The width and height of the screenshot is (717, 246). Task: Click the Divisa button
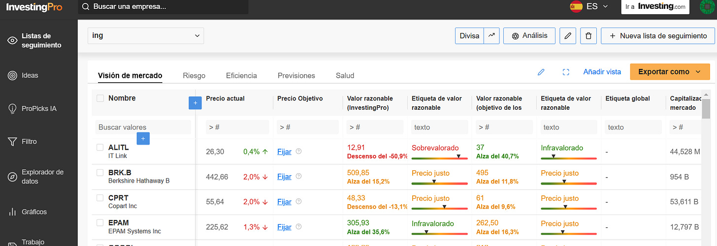(469, 35)
